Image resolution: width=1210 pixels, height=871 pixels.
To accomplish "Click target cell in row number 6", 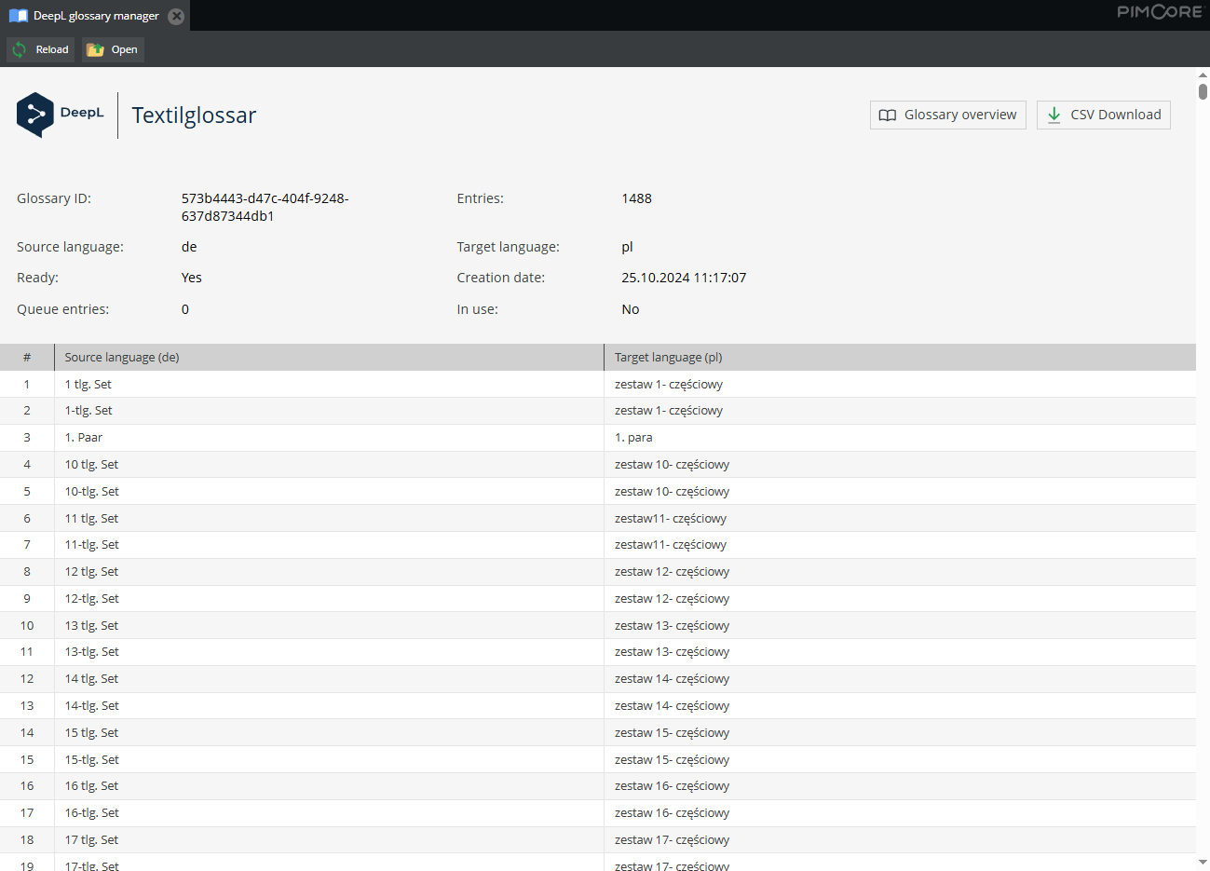I will (x=900, y=518).
